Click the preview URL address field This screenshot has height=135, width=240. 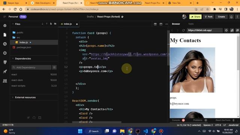tap(204, 30)
